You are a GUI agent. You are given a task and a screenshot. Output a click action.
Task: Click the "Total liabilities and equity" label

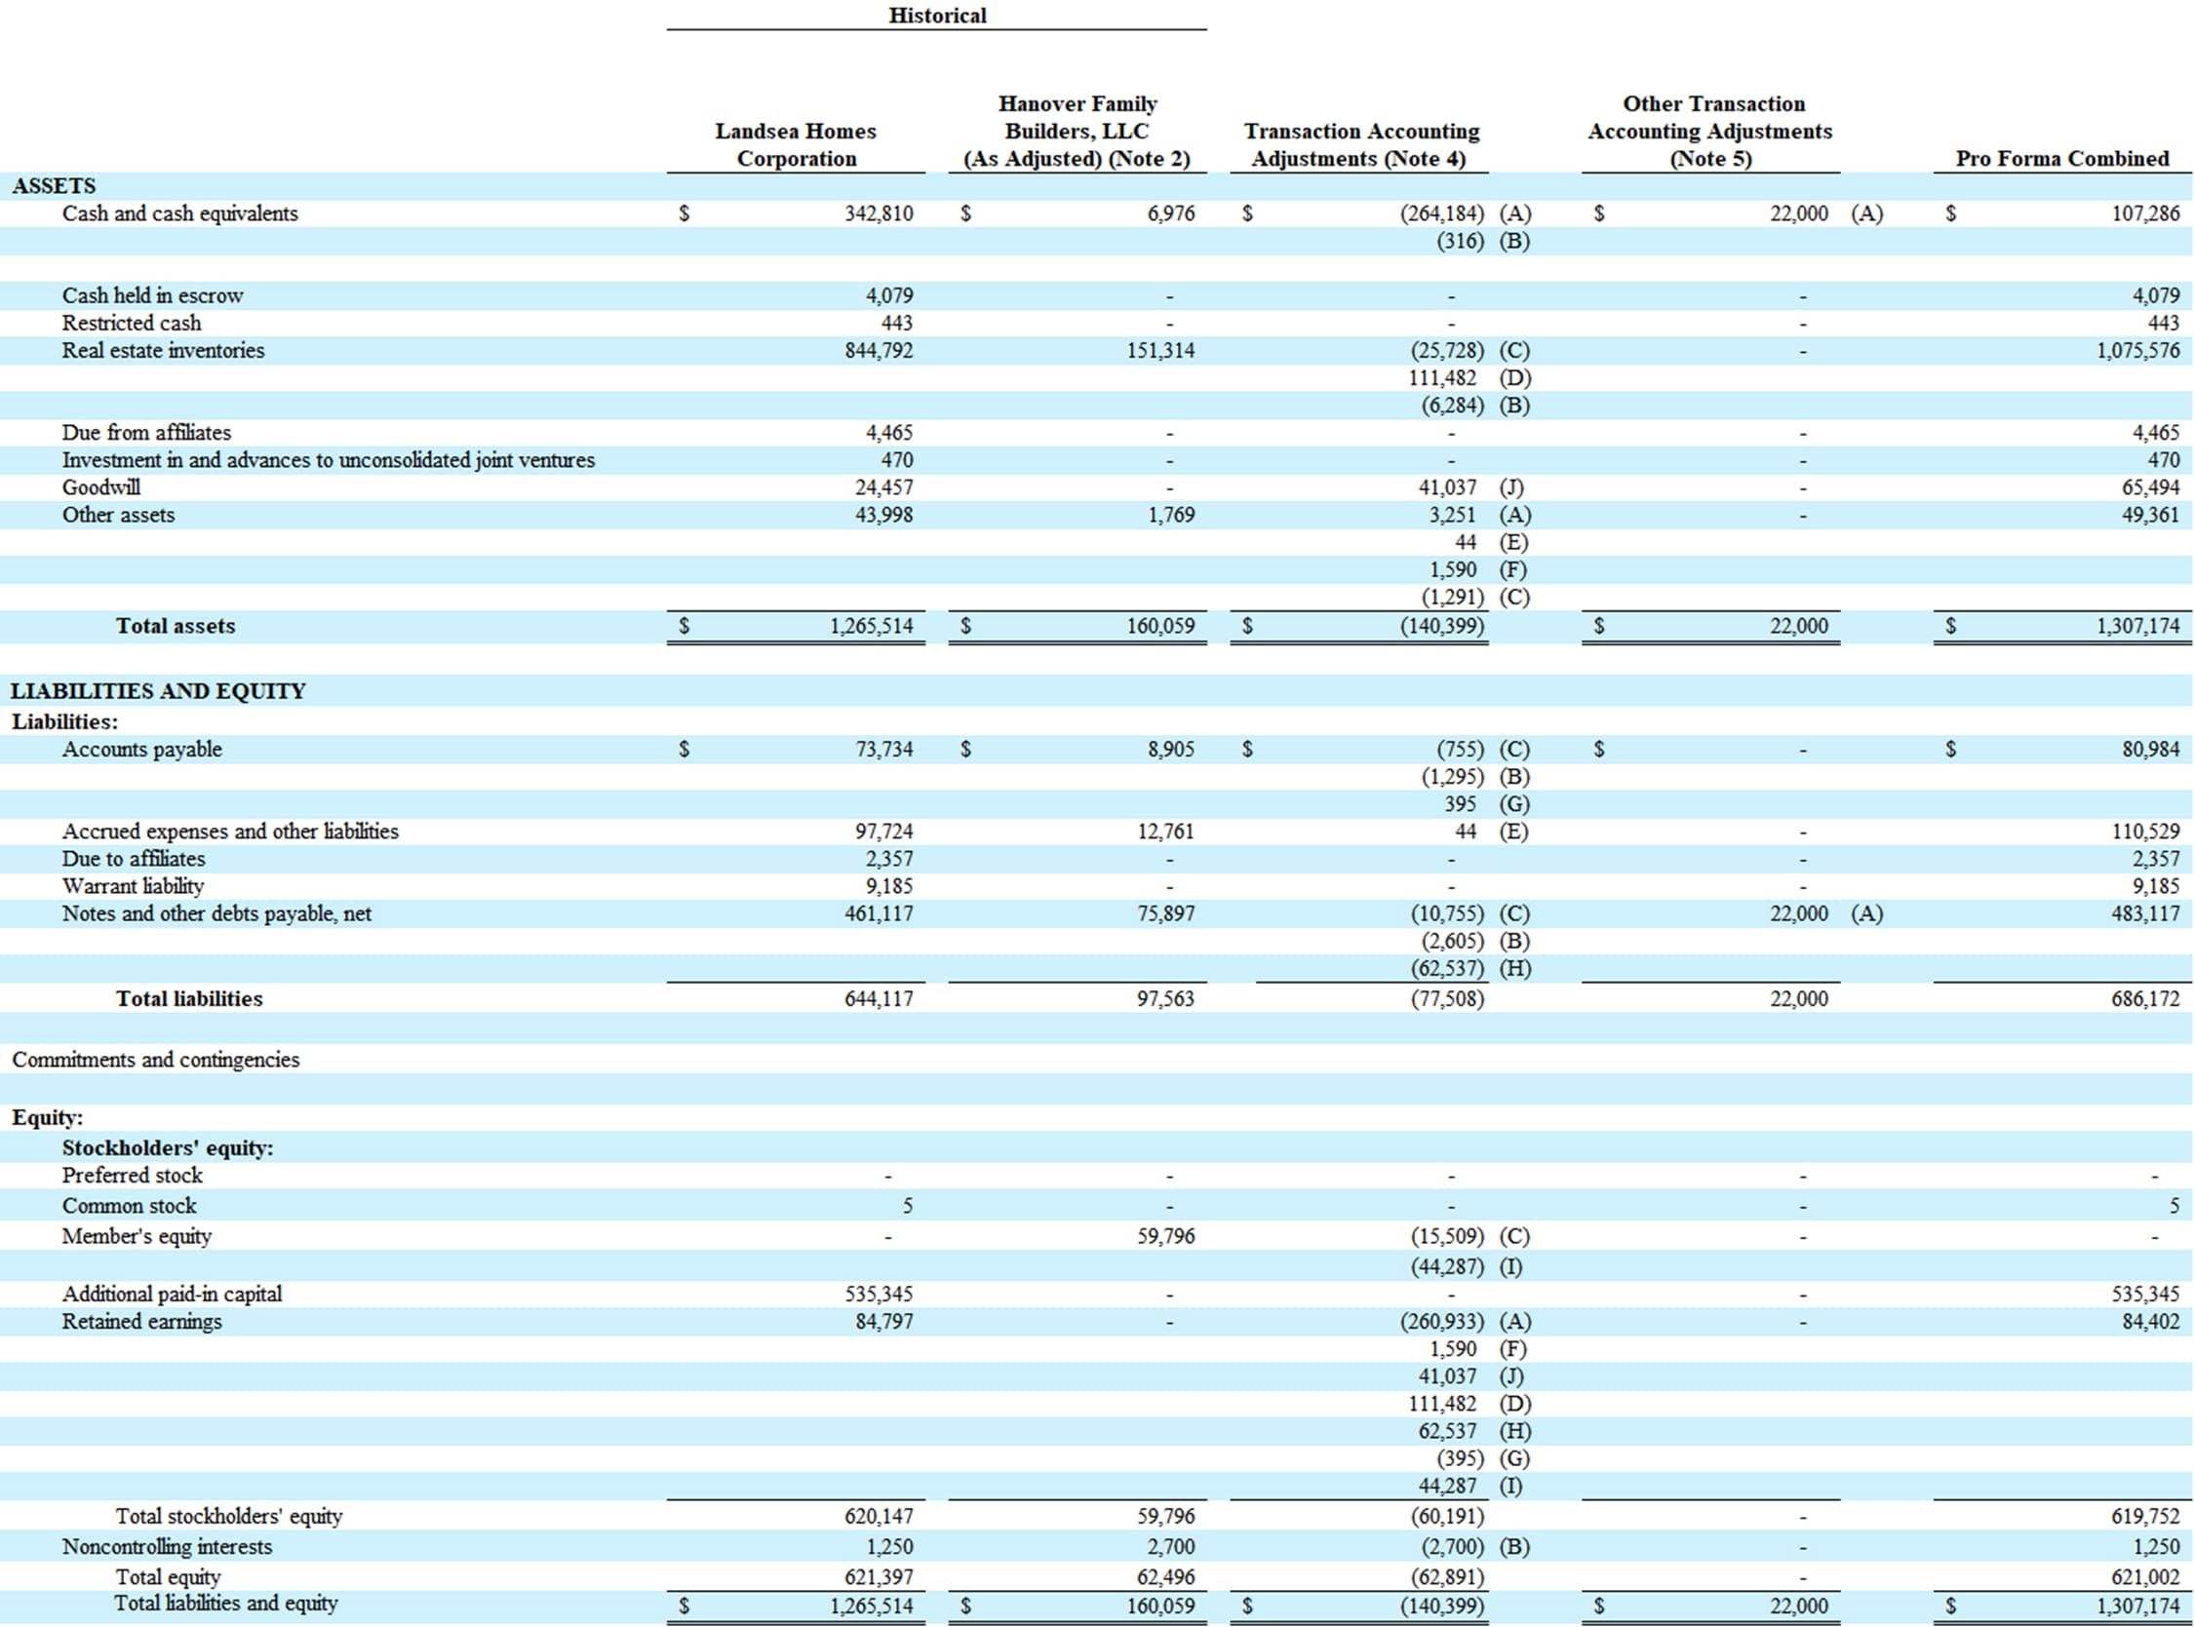tap(225, 1604)
